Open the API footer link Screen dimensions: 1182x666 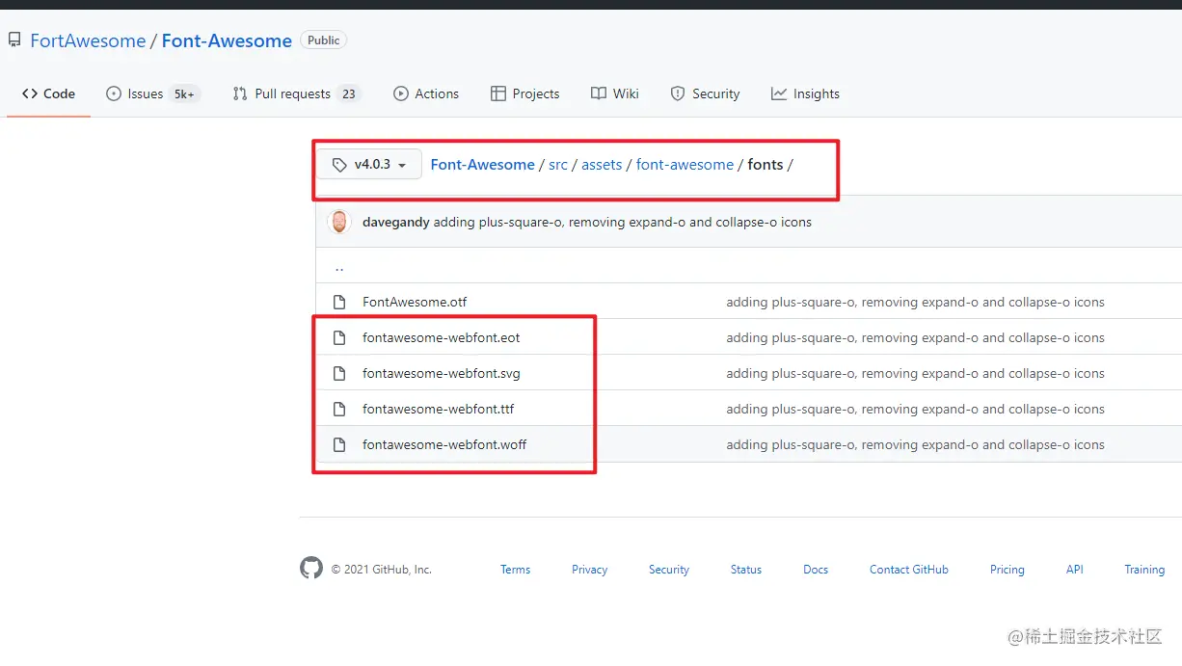[x=1075, y=570]
